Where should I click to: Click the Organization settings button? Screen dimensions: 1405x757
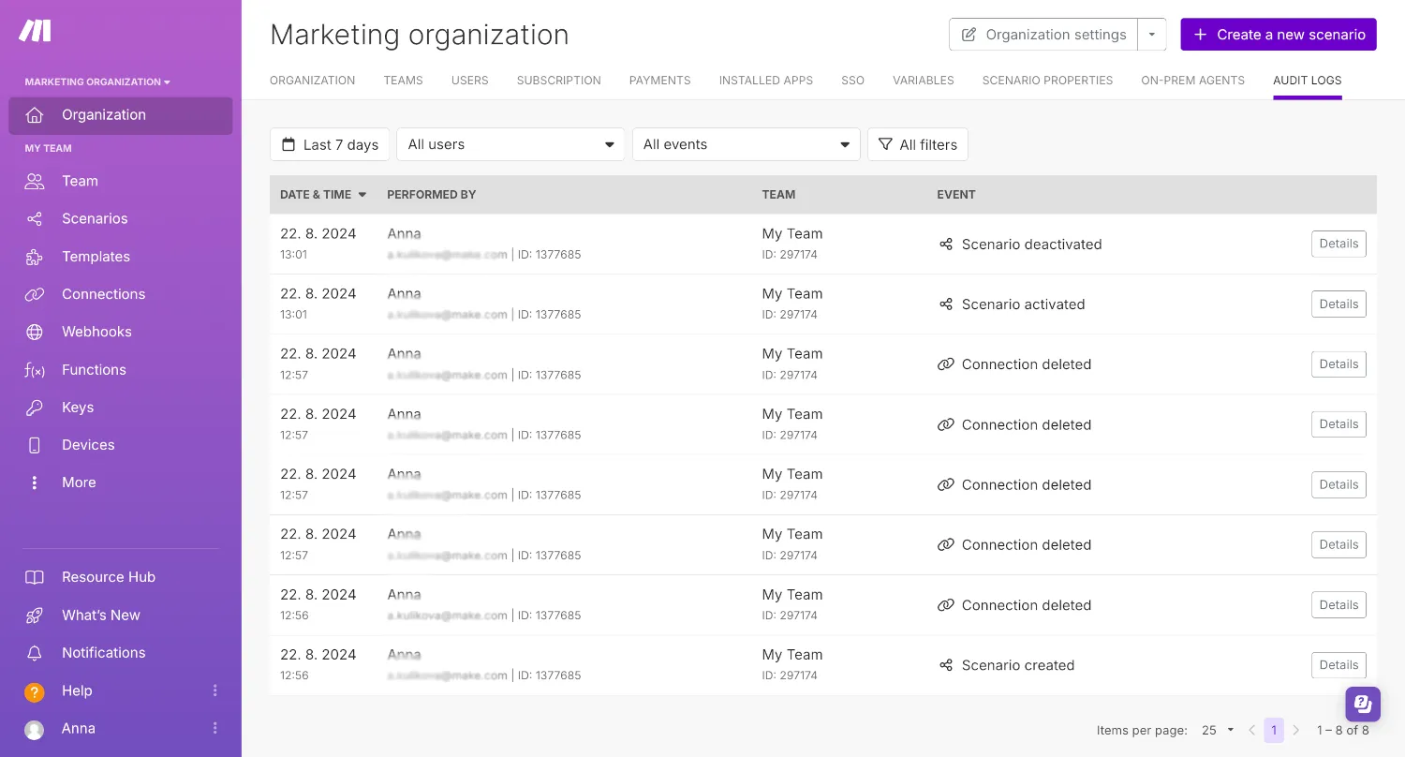(1043, 35)
